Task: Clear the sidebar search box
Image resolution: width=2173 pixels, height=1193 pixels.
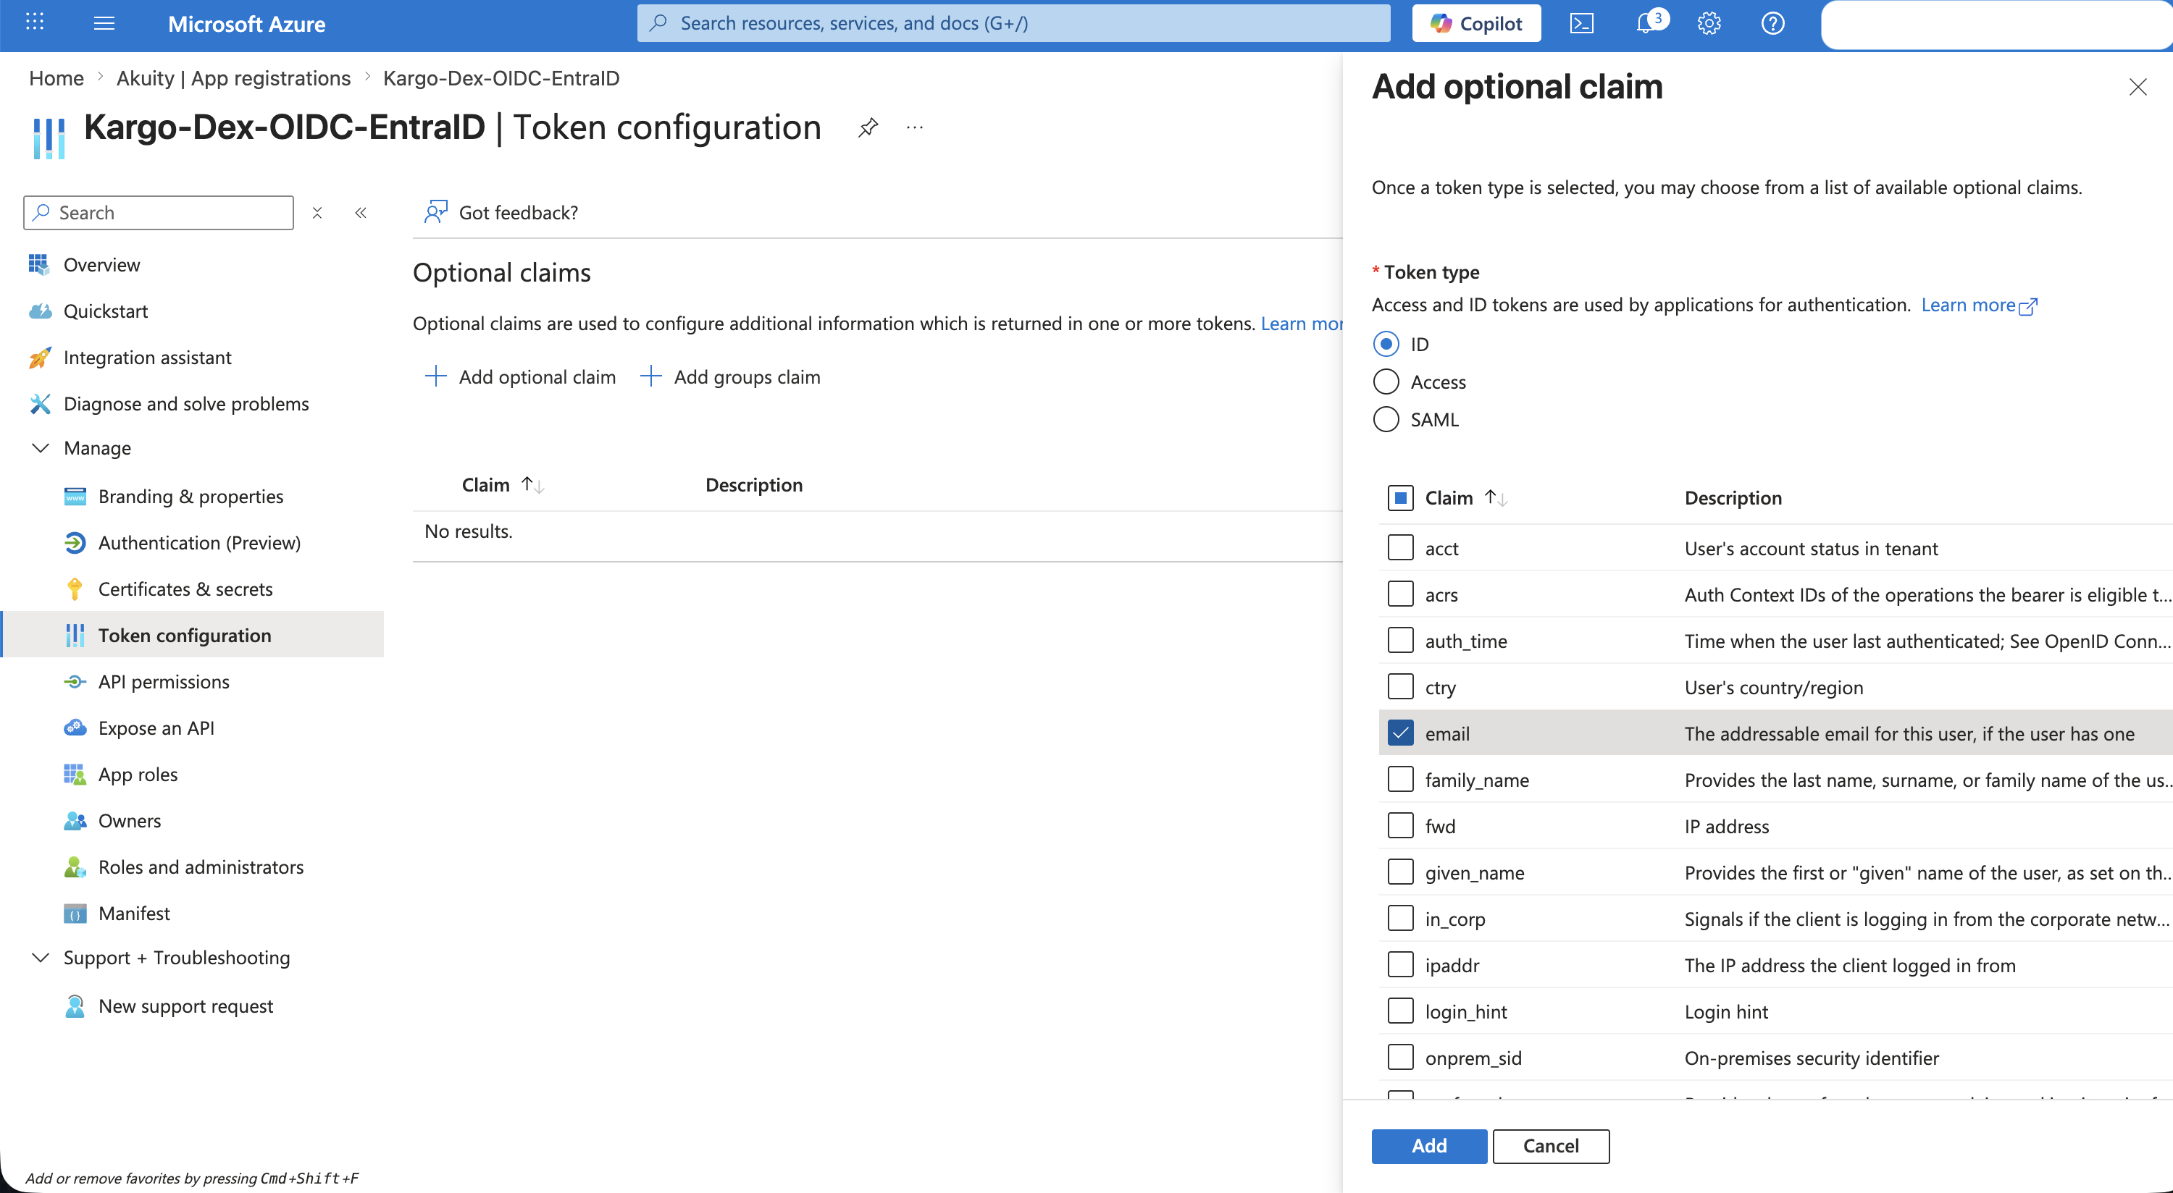Action: coord(317,212)
